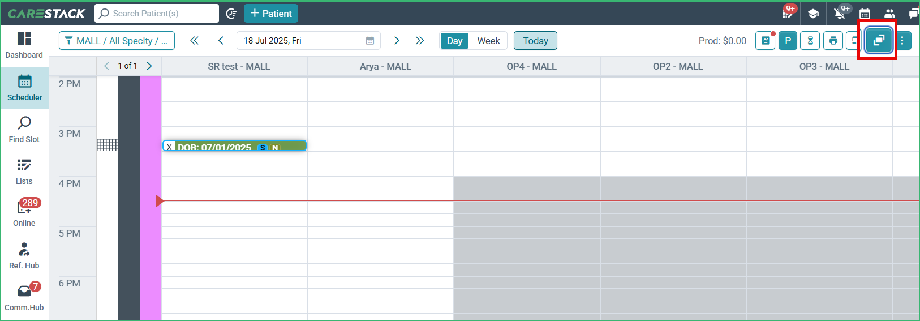This screenshot has height=321, width=920.
Task: Open calendar picker icon in date field
Action: coord(370,41)
